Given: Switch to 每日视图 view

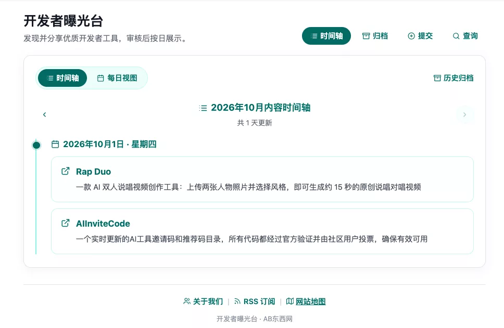Looking at the screenshot, I should coord(117,78).
